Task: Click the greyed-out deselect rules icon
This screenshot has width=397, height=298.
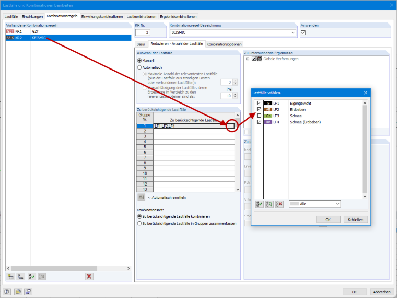Action: (x=42, y=276)
